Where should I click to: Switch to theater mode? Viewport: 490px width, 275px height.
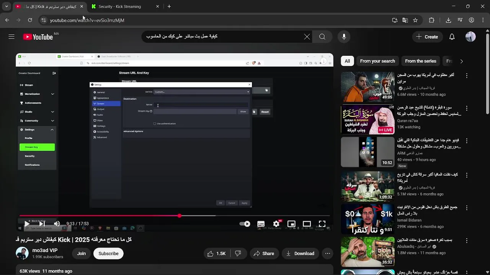point(307,224)
